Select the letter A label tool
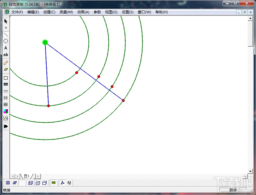 click(x=6, y=48)
